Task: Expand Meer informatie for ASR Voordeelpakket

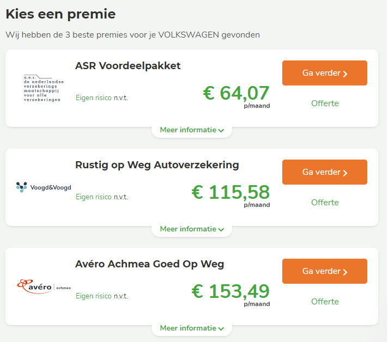Action: click(x=192, y=130)
